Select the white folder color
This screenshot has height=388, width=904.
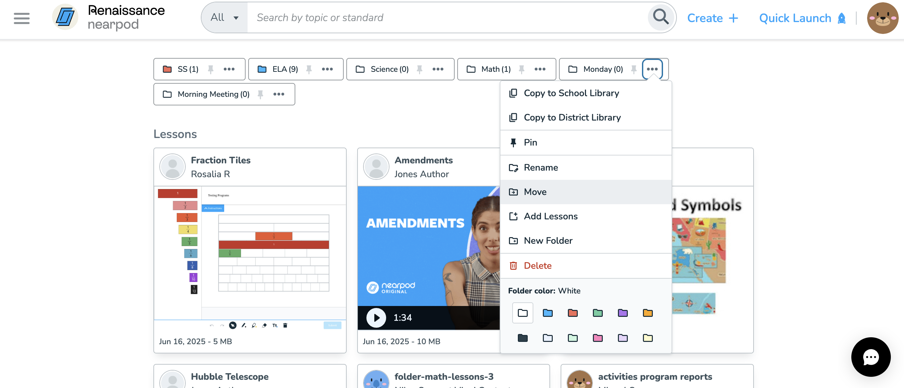522,313
